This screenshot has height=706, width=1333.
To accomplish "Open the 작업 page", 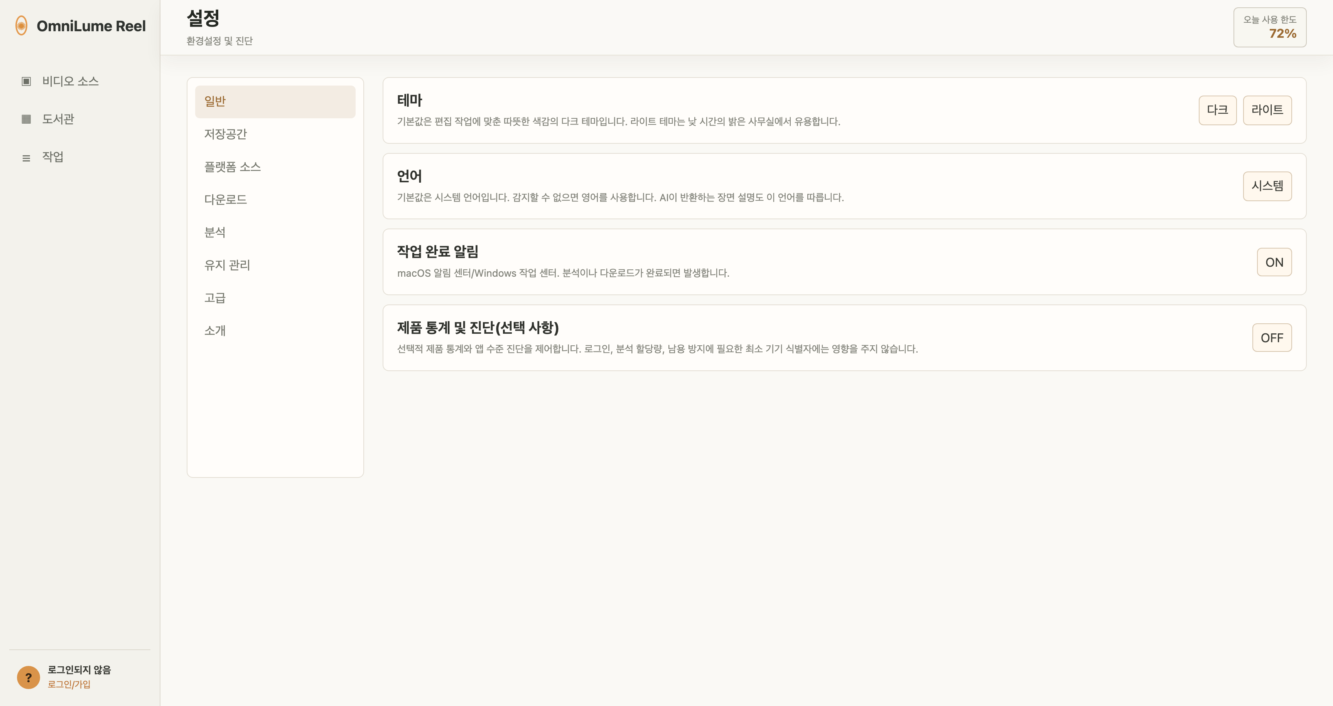I will (80, 157).
